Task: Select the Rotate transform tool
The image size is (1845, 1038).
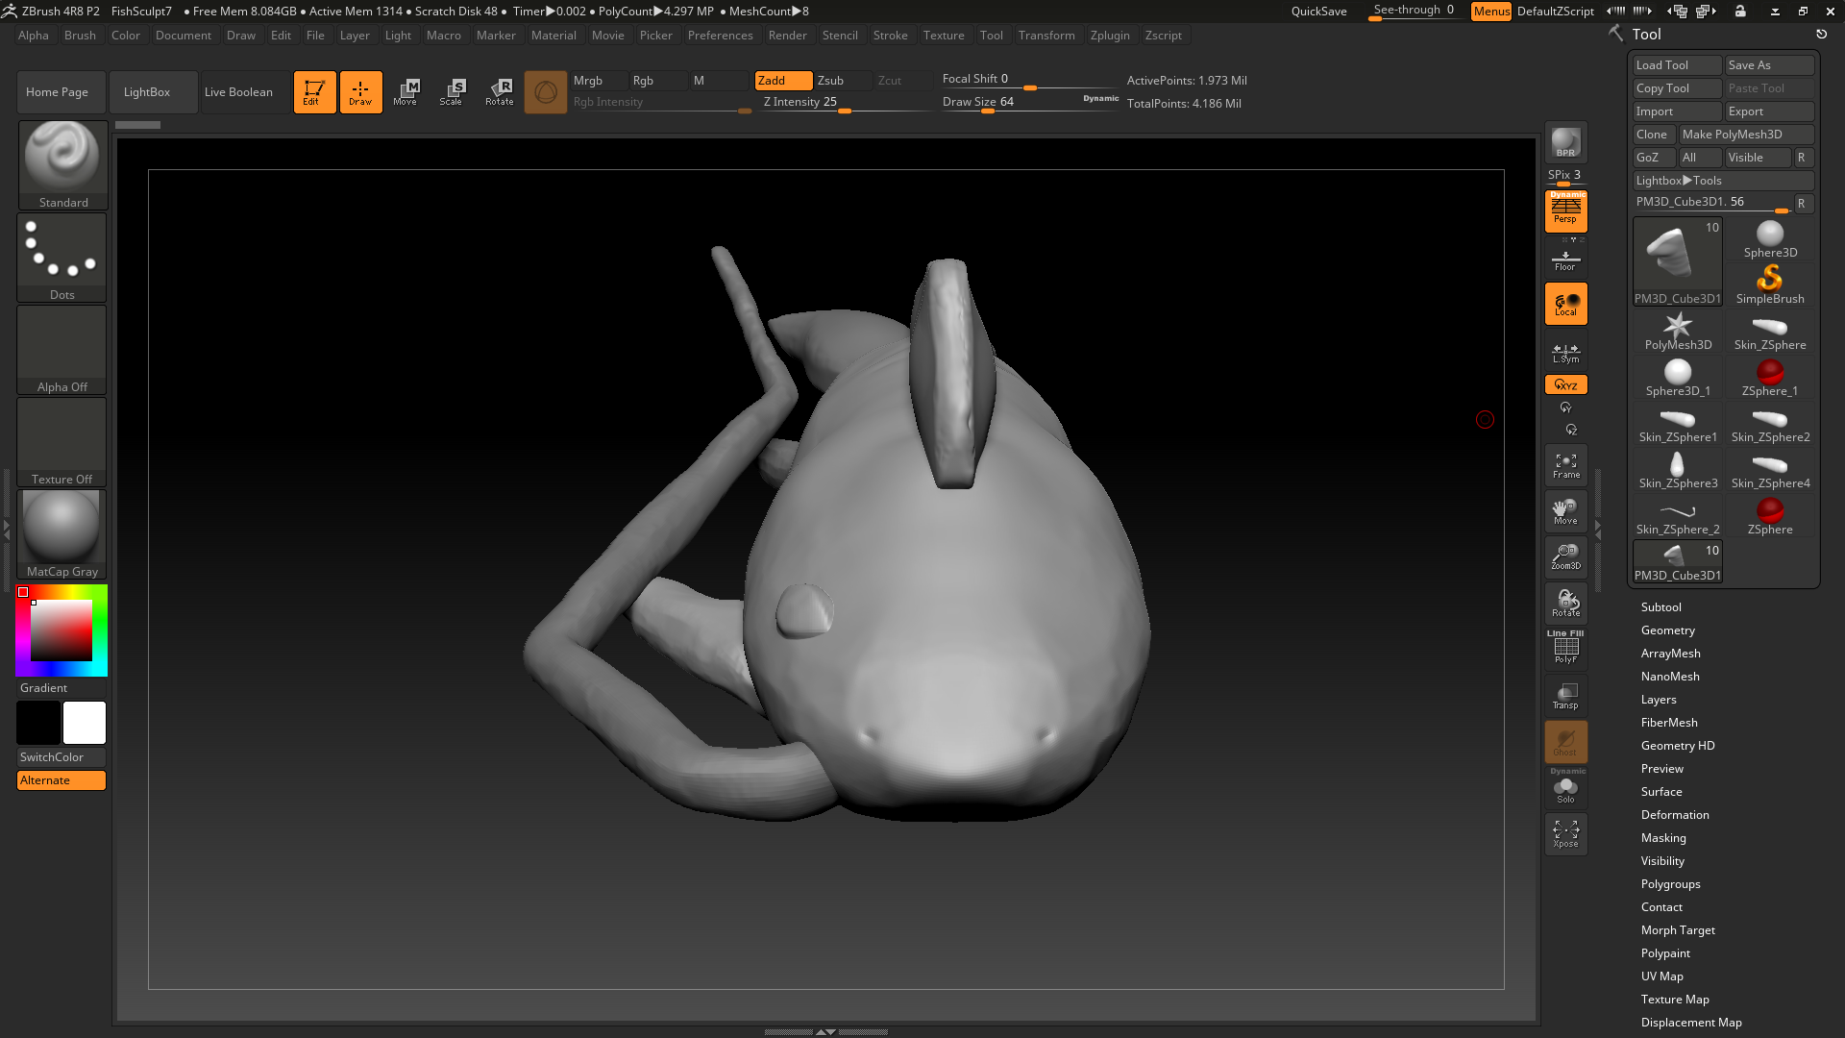Action: (x=499, y=92)
